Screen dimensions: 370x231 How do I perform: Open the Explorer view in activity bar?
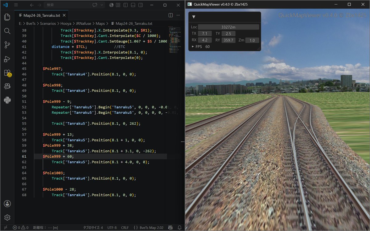pos(7,17)
